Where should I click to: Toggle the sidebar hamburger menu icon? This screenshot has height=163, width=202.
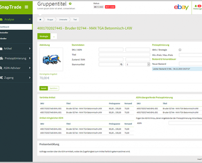27,7
